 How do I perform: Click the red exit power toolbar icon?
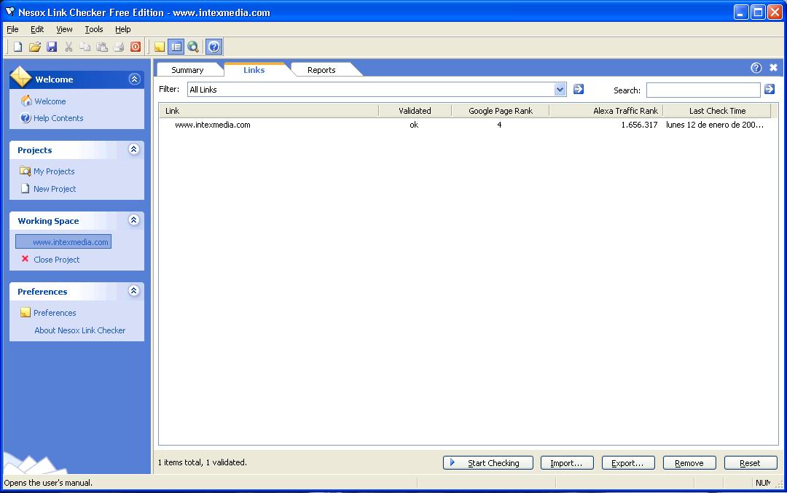click(136, 47)
